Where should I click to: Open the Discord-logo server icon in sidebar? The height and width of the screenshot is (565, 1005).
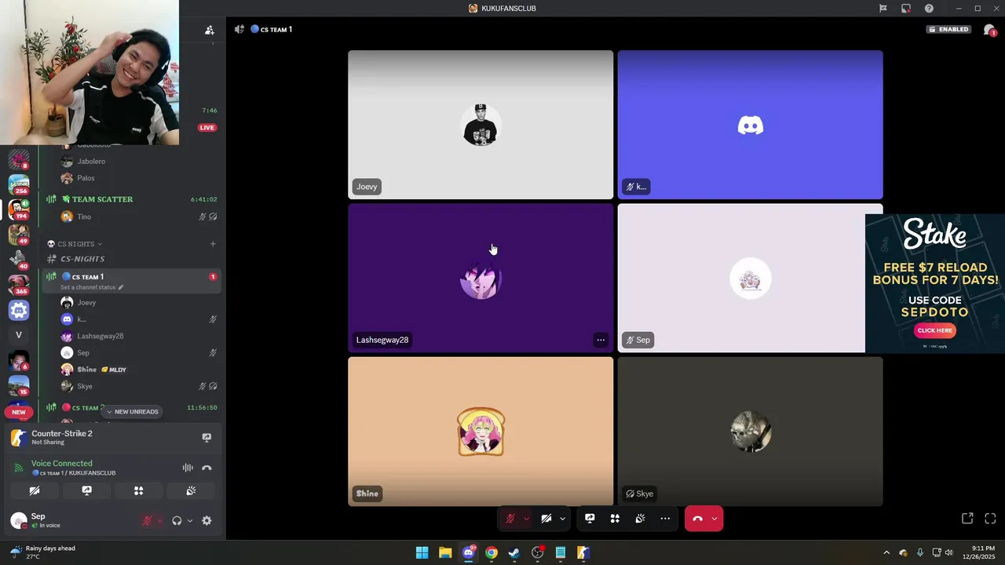point(19,310)
